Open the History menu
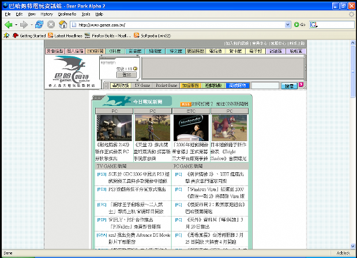Viewport: 357px width, 258px height. [47, 13]
